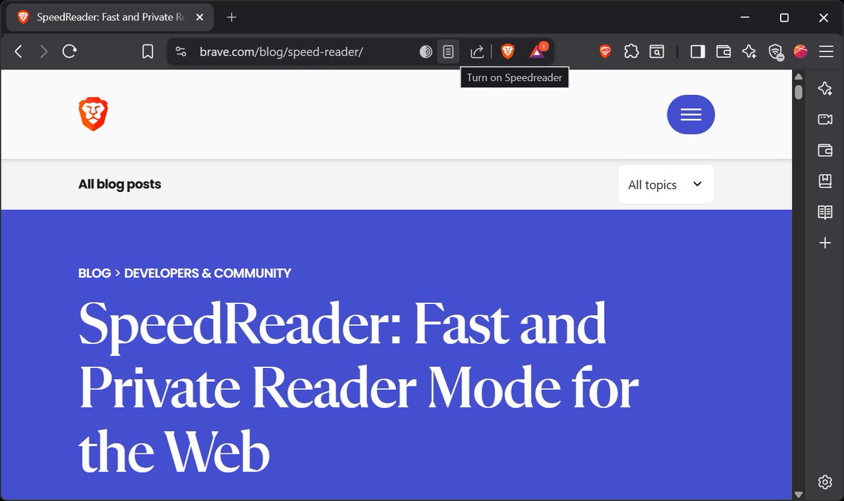Share this page via share icon

(x=477, y=51)
